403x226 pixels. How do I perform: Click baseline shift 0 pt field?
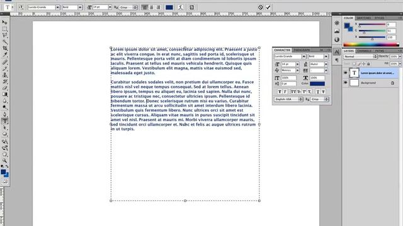click(288, 83)
